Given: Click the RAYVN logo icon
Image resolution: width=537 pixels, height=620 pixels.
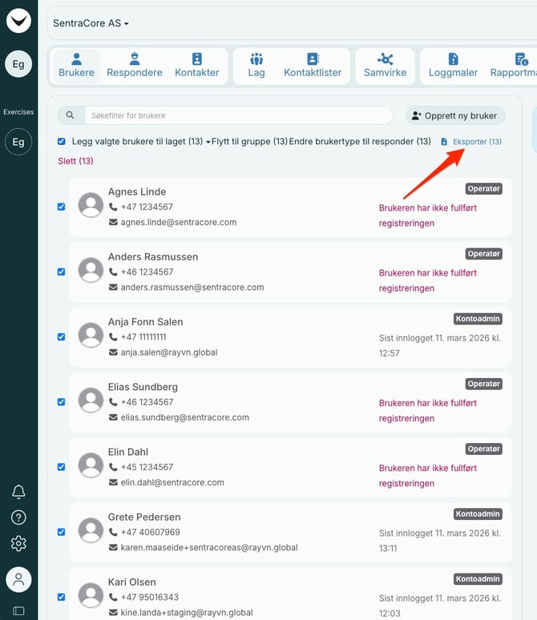Looking at the screenshot, I should [18, 20].
